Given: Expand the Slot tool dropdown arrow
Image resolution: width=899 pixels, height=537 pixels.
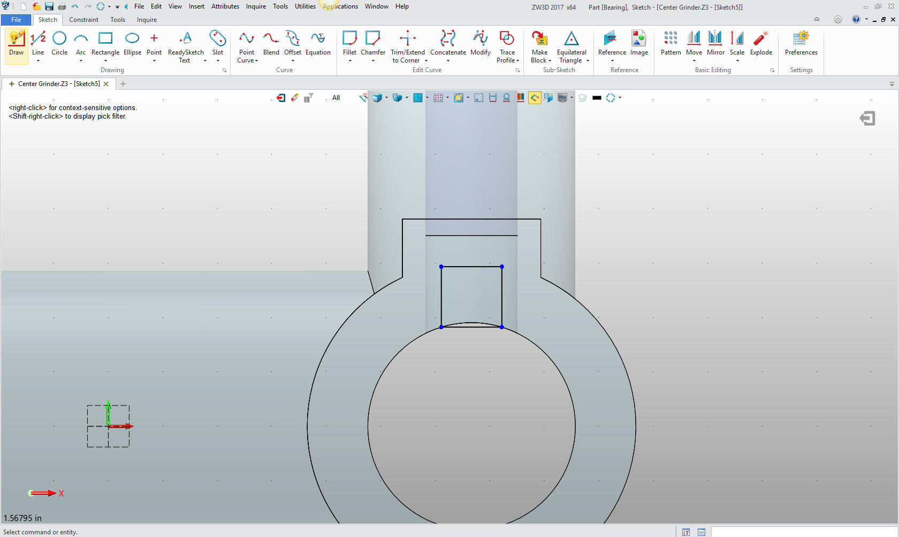Looking at the screenshot, I should pos(218,61).
